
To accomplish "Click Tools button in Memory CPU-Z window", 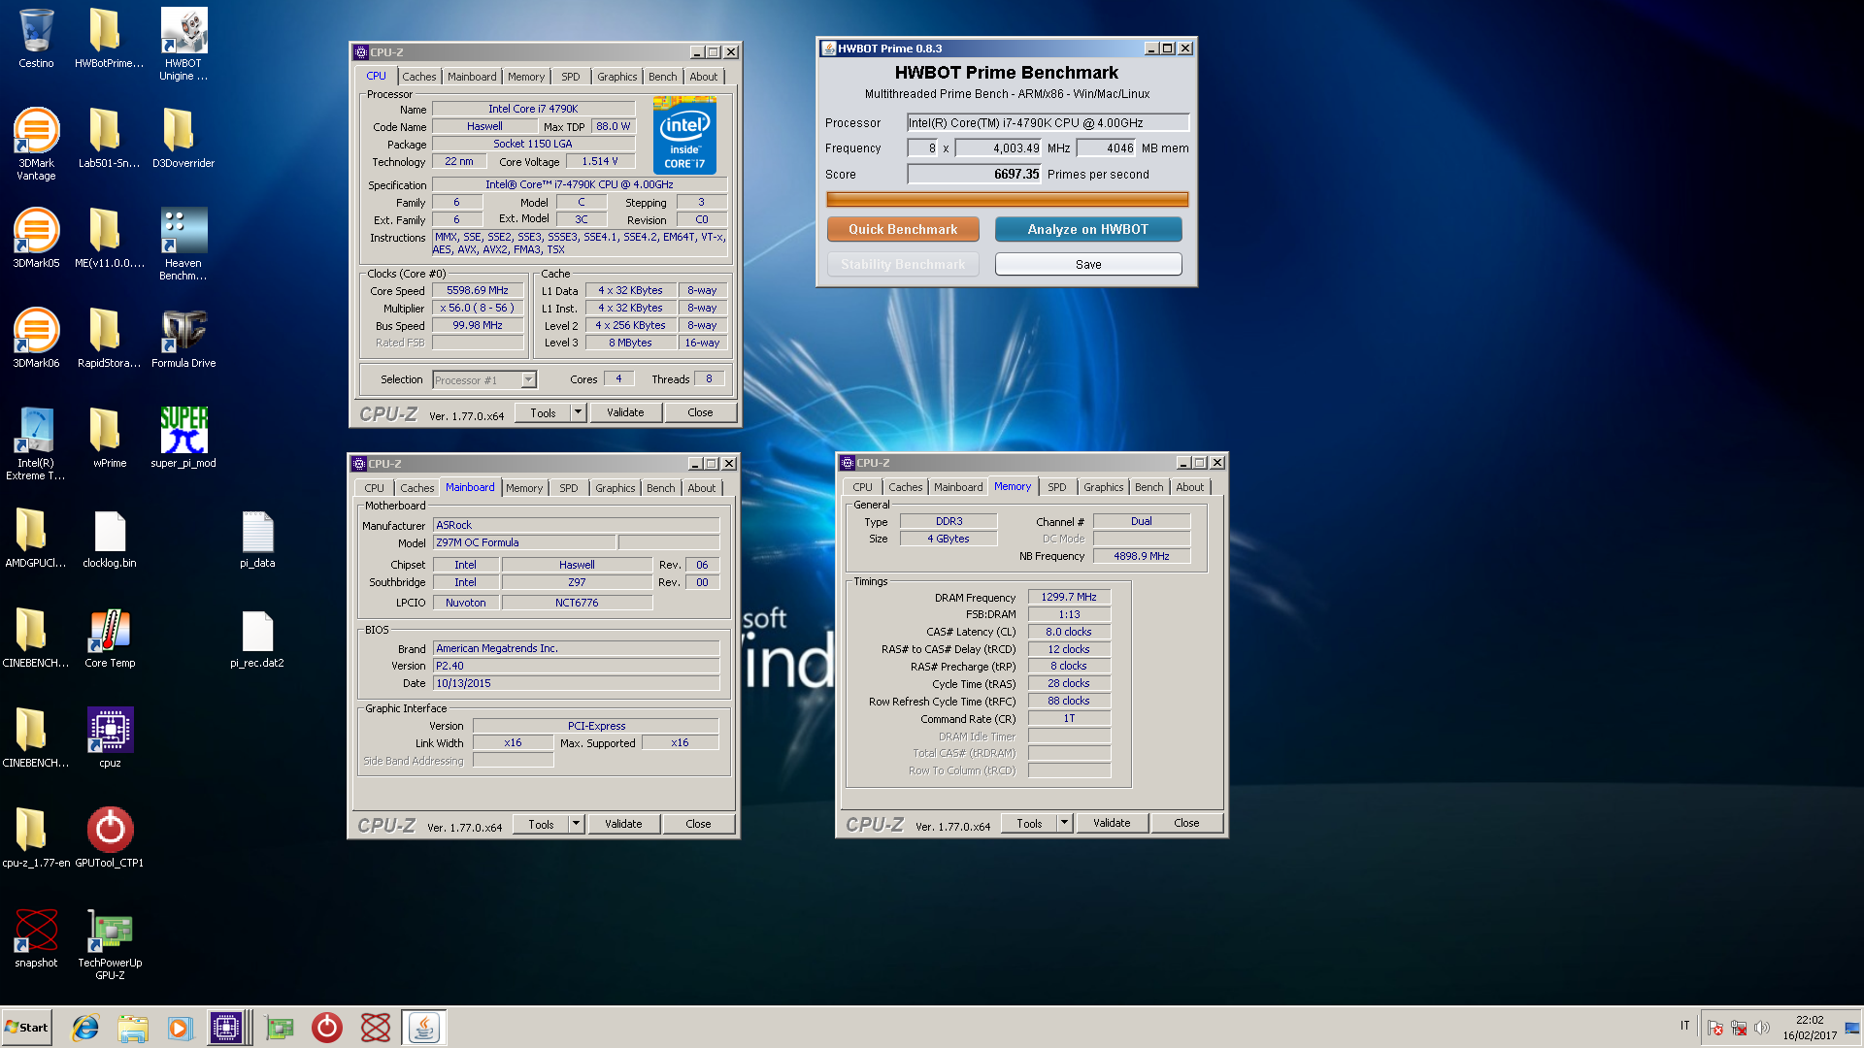I will click(1029, 823).
